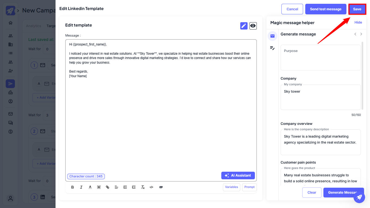Screen dimensions: 370x208
Task: Decrease indent with the outdent icon
Action: [125, 187]
